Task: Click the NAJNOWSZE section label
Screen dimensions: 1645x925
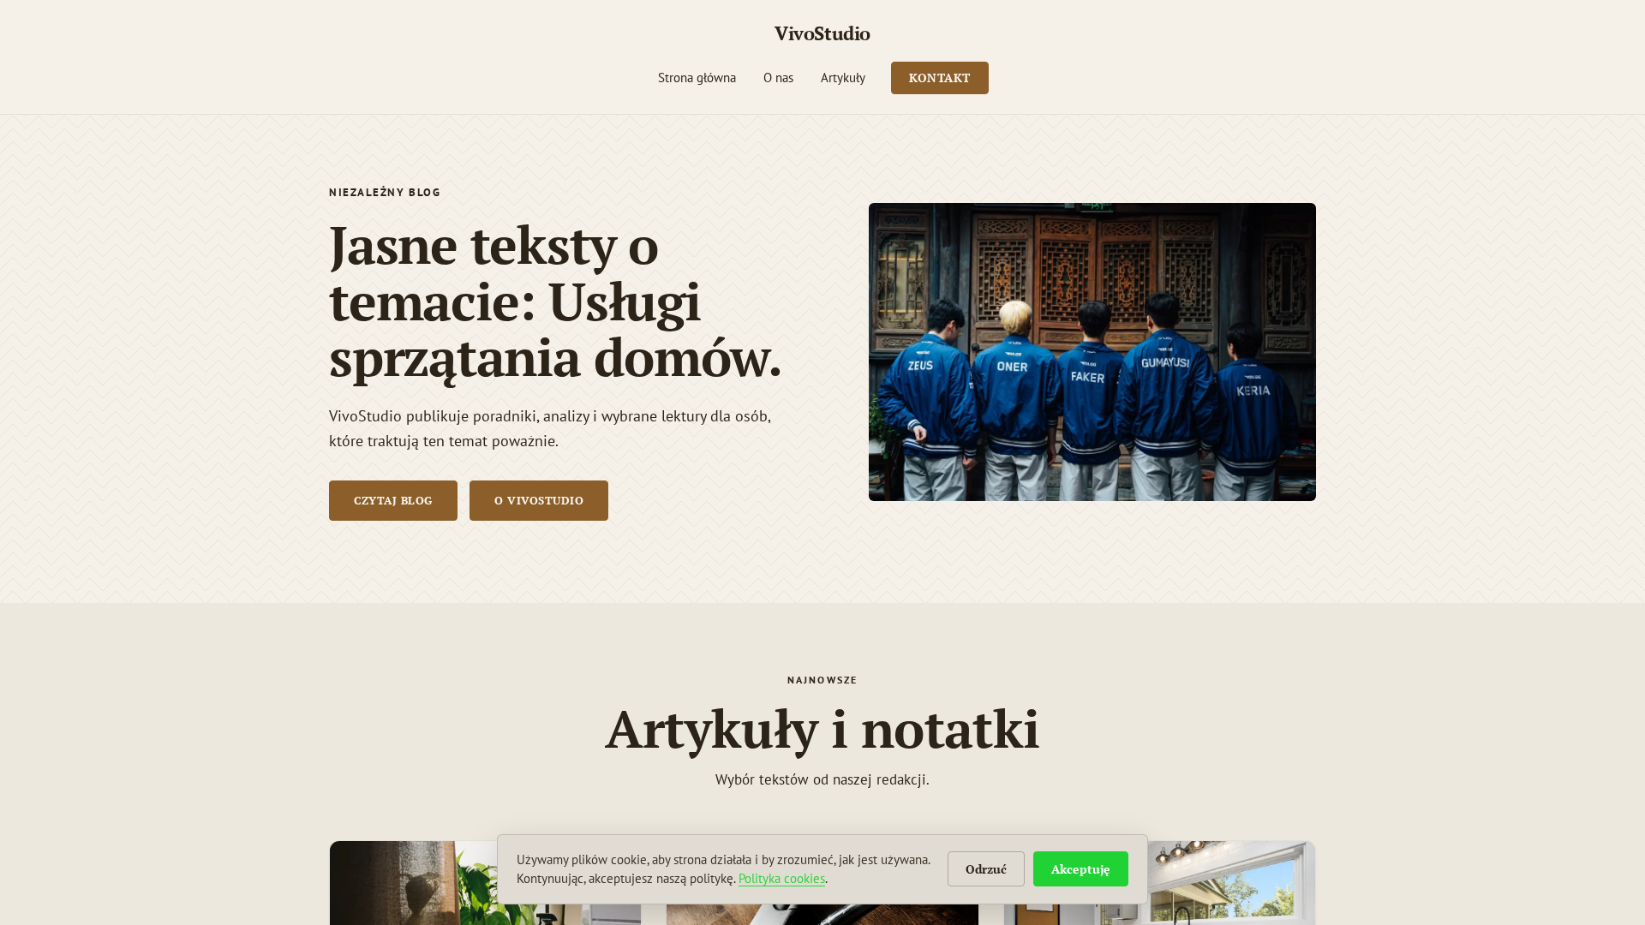Action: click(x=822, y=680)
